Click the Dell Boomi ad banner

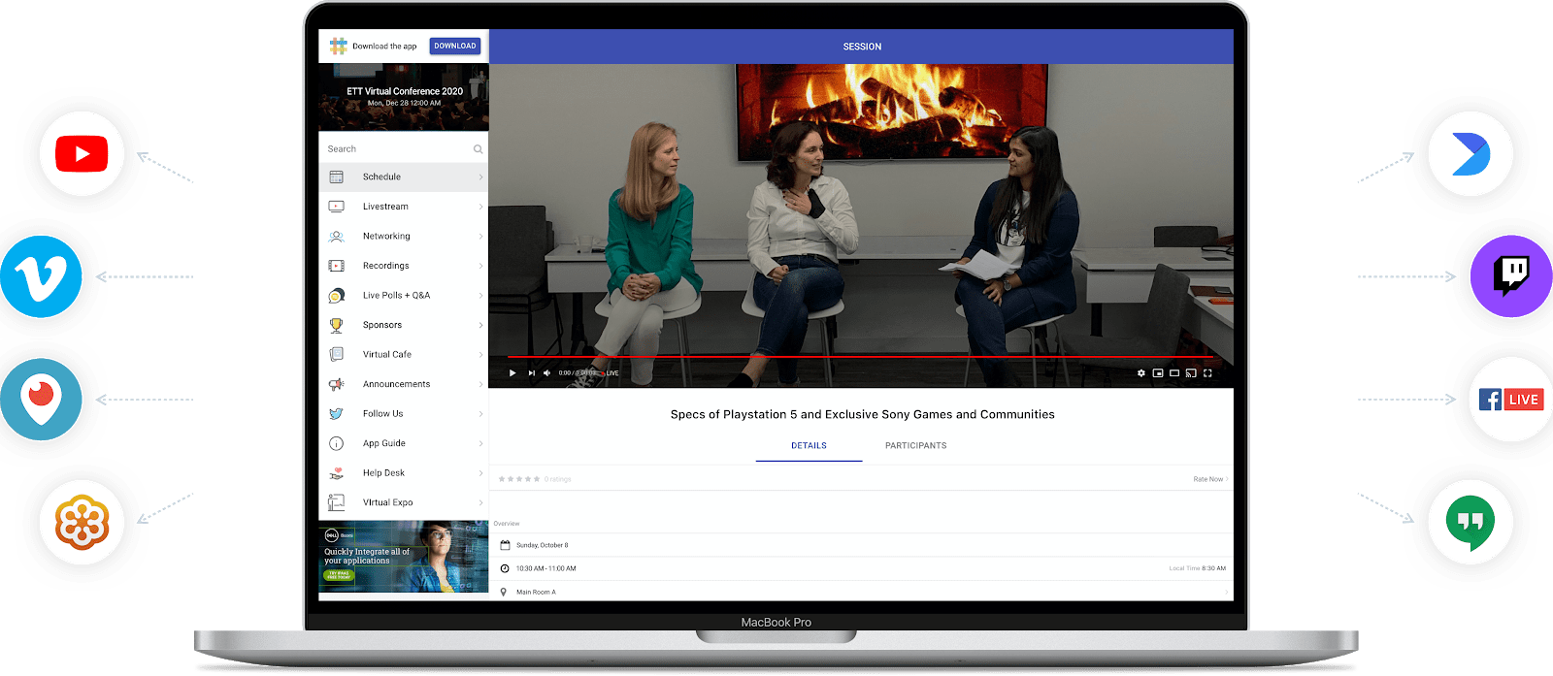tap(404, 557)
